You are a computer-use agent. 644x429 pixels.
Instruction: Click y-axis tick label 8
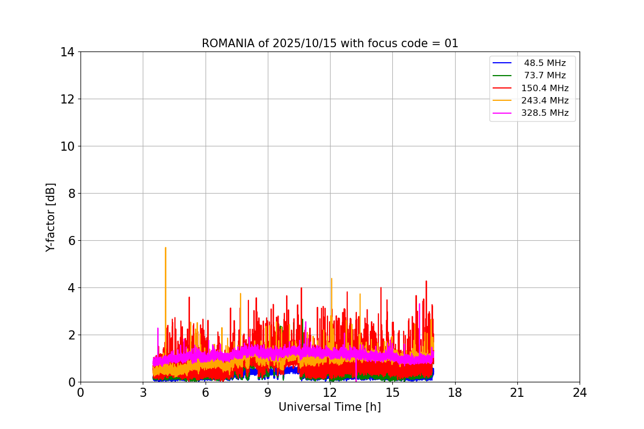71,194
